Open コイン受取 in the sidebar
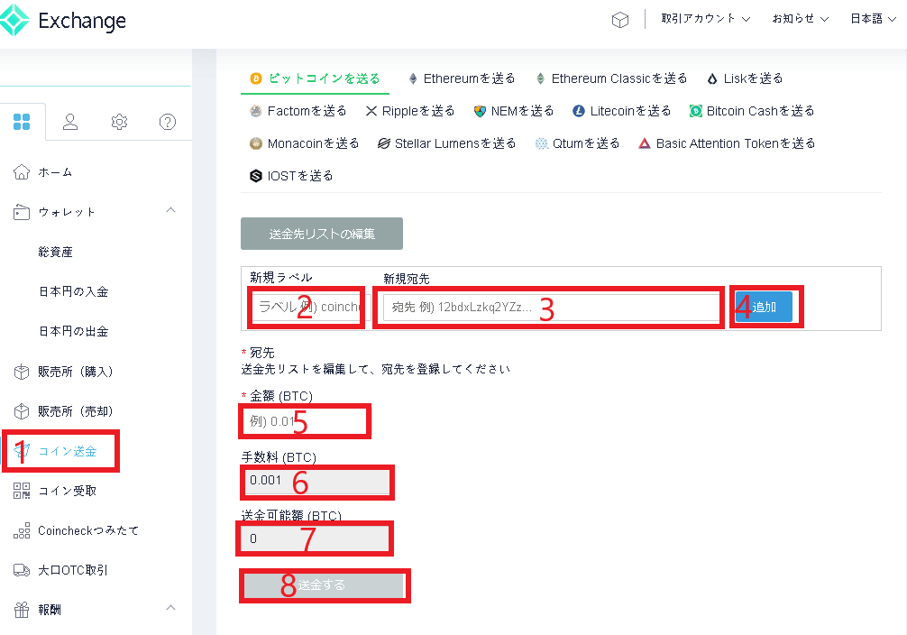The height and width of the screenshot is (635, 907). pyautogui.click(x=67, y=491)
